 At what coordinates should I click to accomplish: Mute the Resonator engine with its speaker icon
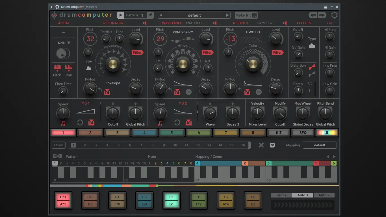(144, 23)
